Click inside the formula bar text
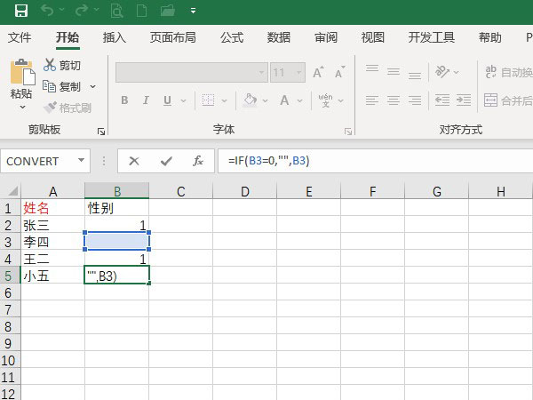 (x=355, y=161)
